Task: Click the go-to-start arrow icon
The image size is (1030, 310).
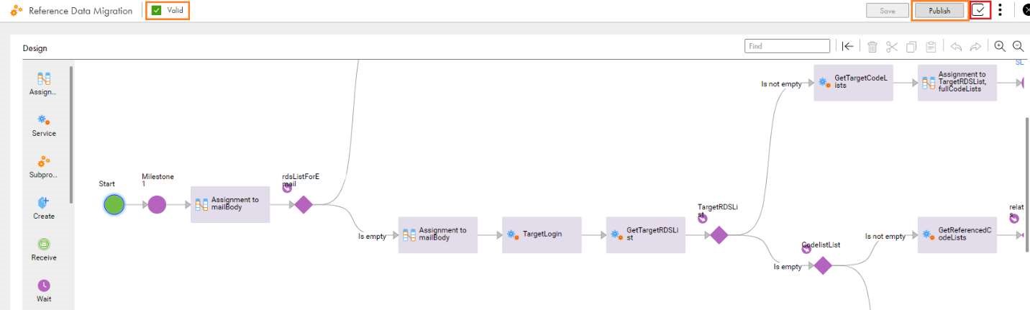Action: point(848,46)
